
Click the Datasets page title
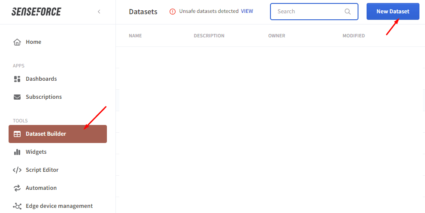(x=143, y=12)
